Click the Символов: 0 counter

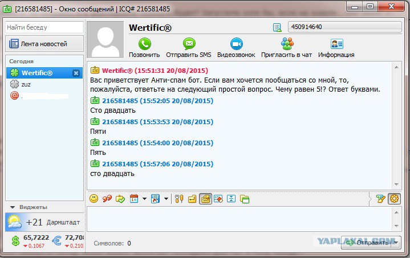coord(112,243)
